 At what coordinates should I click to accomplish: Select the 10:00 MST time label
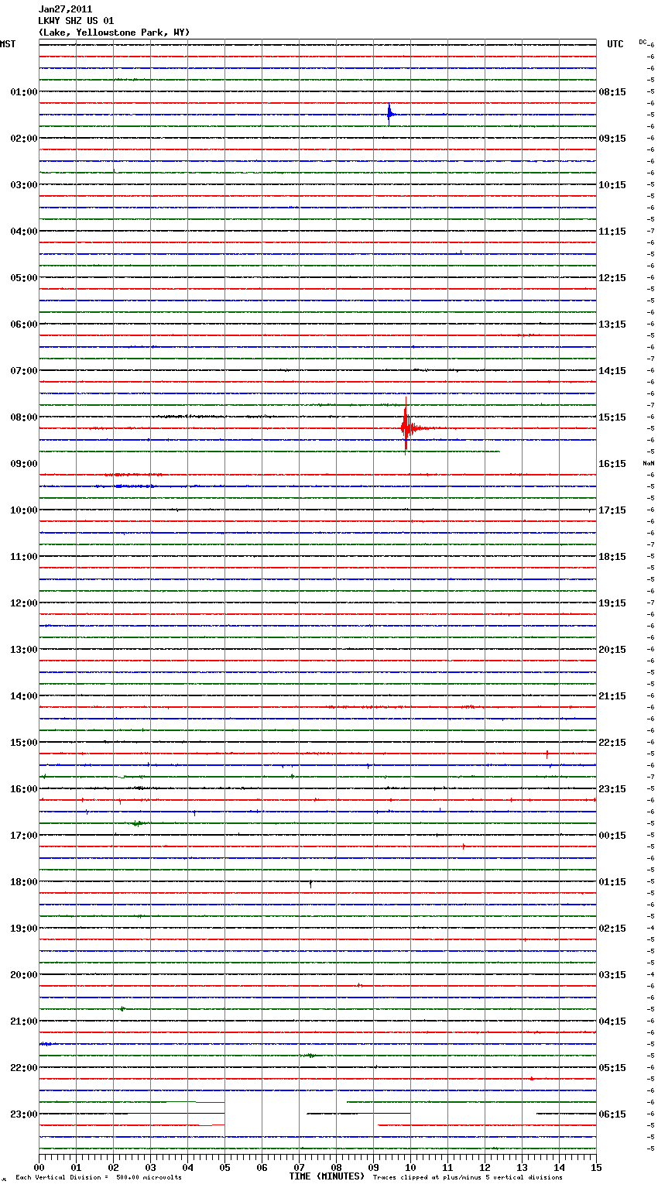coord(23,510)
